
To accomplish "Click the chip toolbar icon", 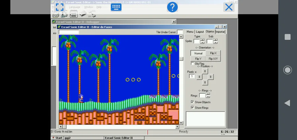I will [x=83, y=14].
